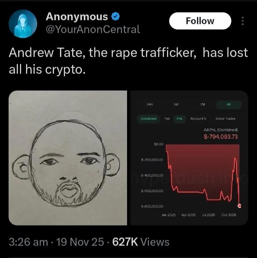This screenshot has height=258, width=257.
Task: Open the pencil sketch portrait image
Action: pyautogui.click(x=68, y=158)
